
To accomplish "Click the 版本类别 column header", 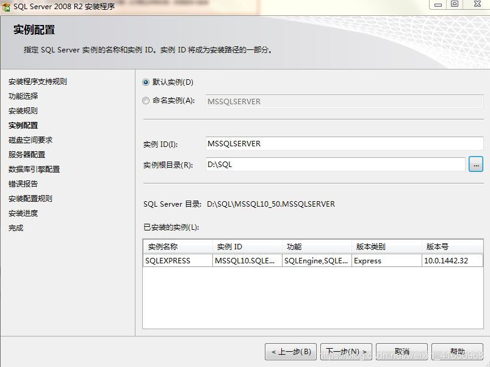I will tap(387, 247).
